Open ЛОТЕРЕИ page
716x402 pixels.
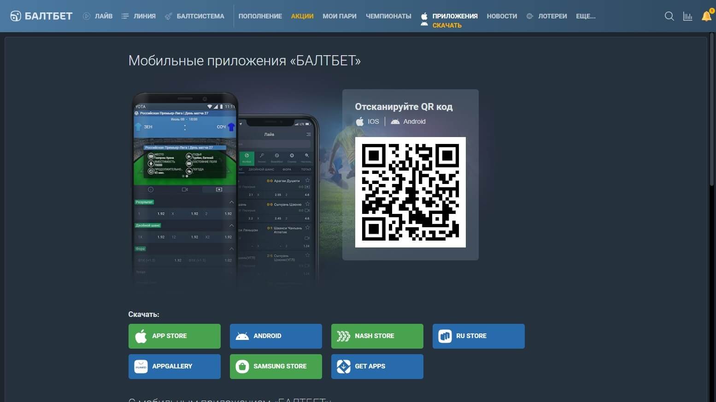coord(552,16)
